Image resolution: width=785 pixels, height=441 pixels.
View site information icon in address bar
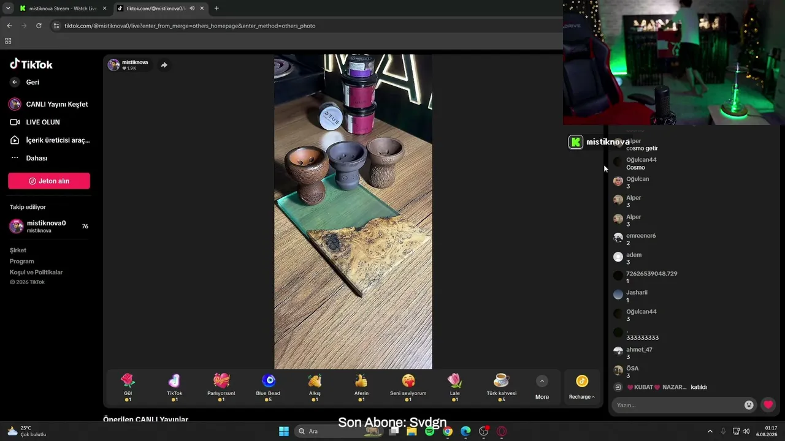pos(56,26)
